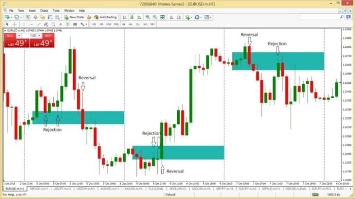Open the arrows objects dropdown
Viewport: 355px width, 199px height.
(x=84, y=24)
